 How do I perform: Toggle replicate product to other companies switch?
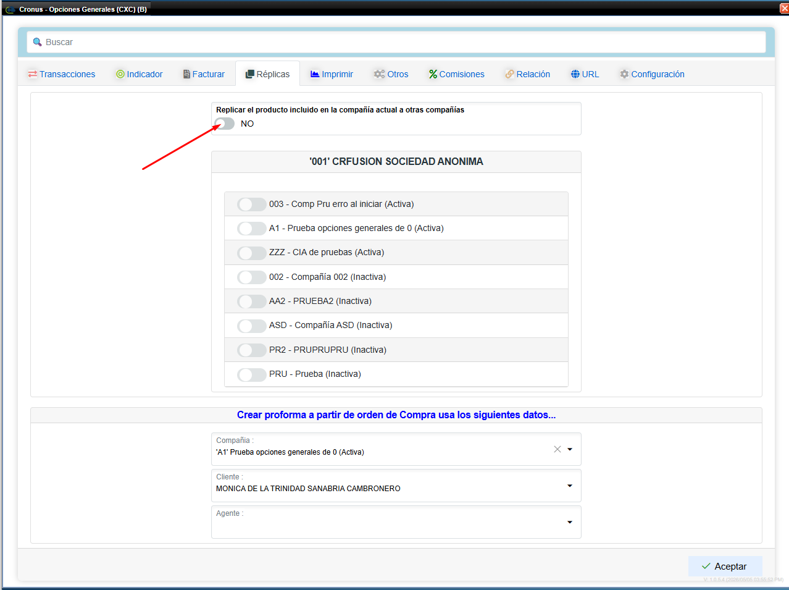(225, 124)
